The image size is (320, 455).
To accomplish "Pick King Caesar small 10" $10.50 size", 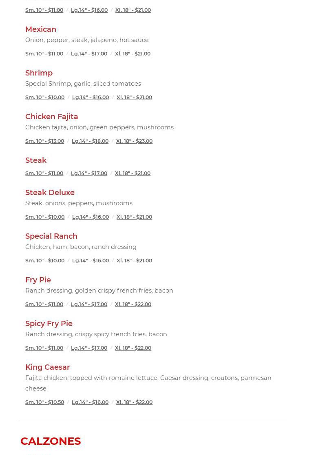I will 44,402.
